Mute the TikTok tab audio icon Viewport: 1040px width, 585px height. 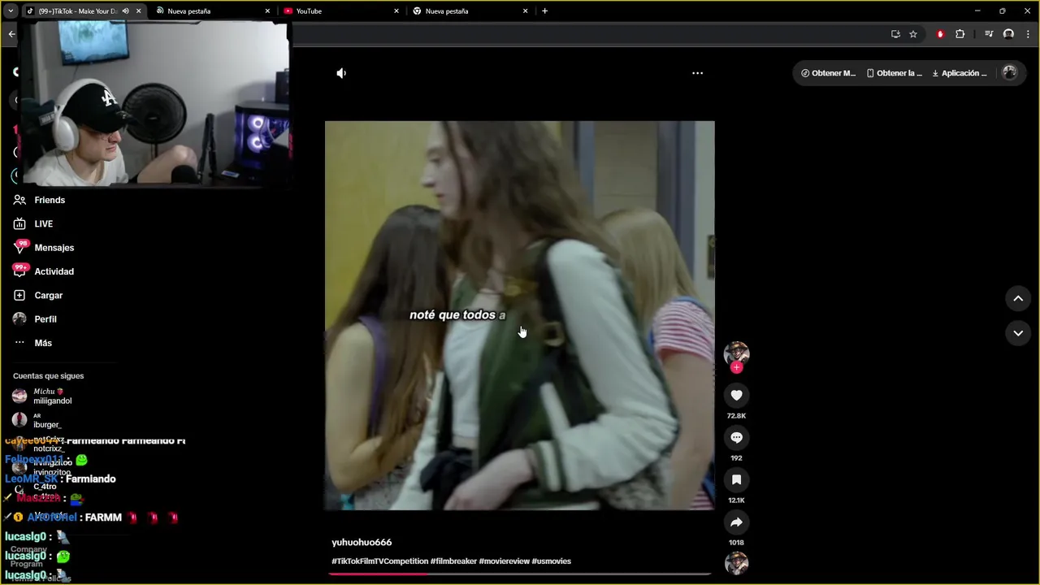pos(125,11)
